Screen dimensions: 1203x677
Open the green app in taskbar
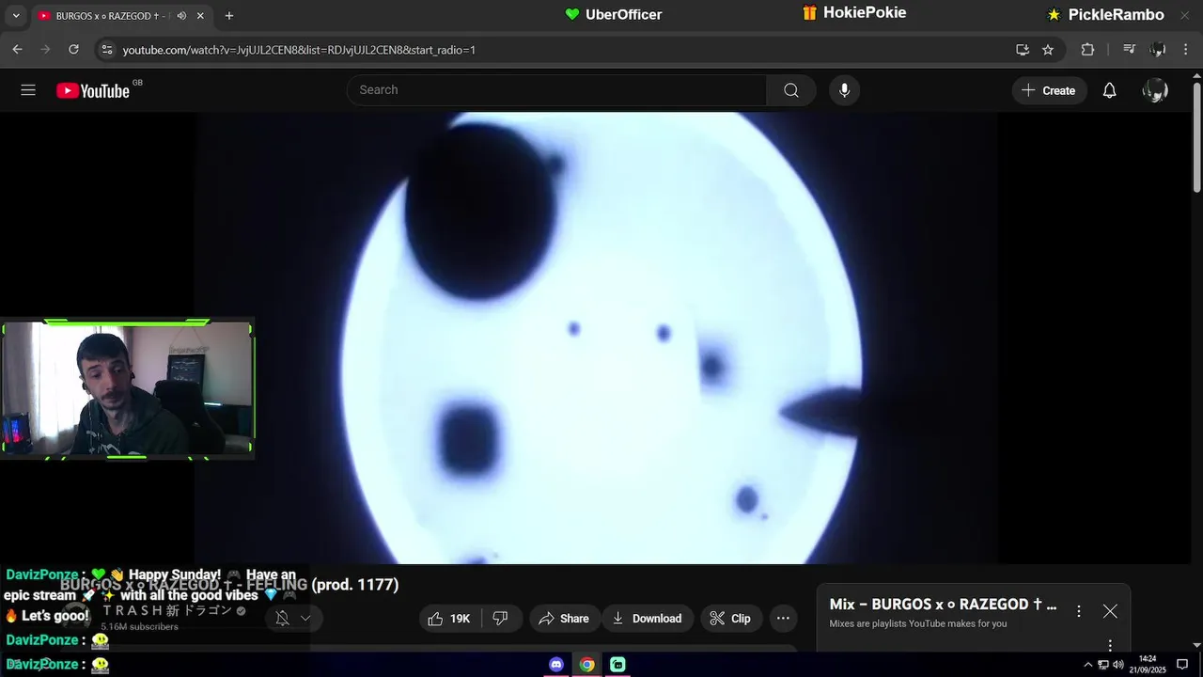(x=617, y=665)
